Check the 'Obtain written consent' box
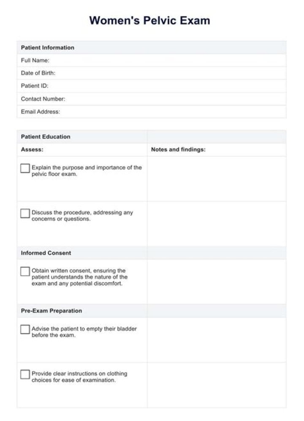The width and height of the screenshot is (304, 421). 25,271
